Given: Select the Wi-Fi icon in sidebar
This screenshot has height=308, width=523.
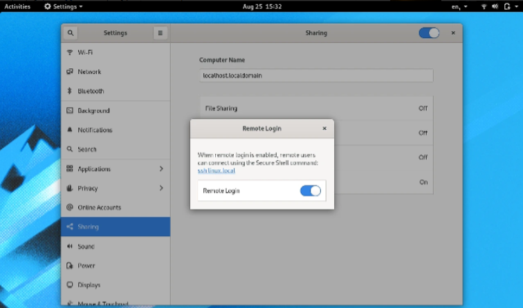Looking at the screenshot, I should pyautogui.click(x=70, y=52).
